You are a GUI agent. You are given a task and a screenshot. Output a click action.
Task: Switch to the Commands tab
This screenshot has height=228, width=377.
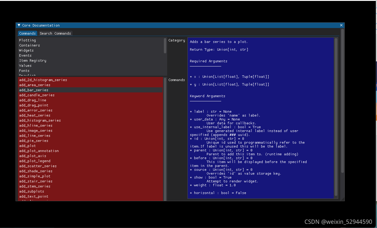(x=27, y=33)
